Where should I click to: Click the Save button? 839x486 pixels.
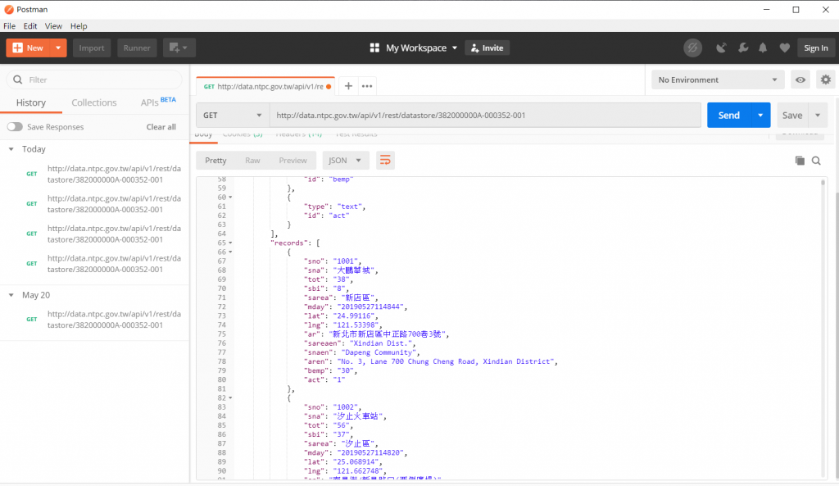click(x=792, y=115)
